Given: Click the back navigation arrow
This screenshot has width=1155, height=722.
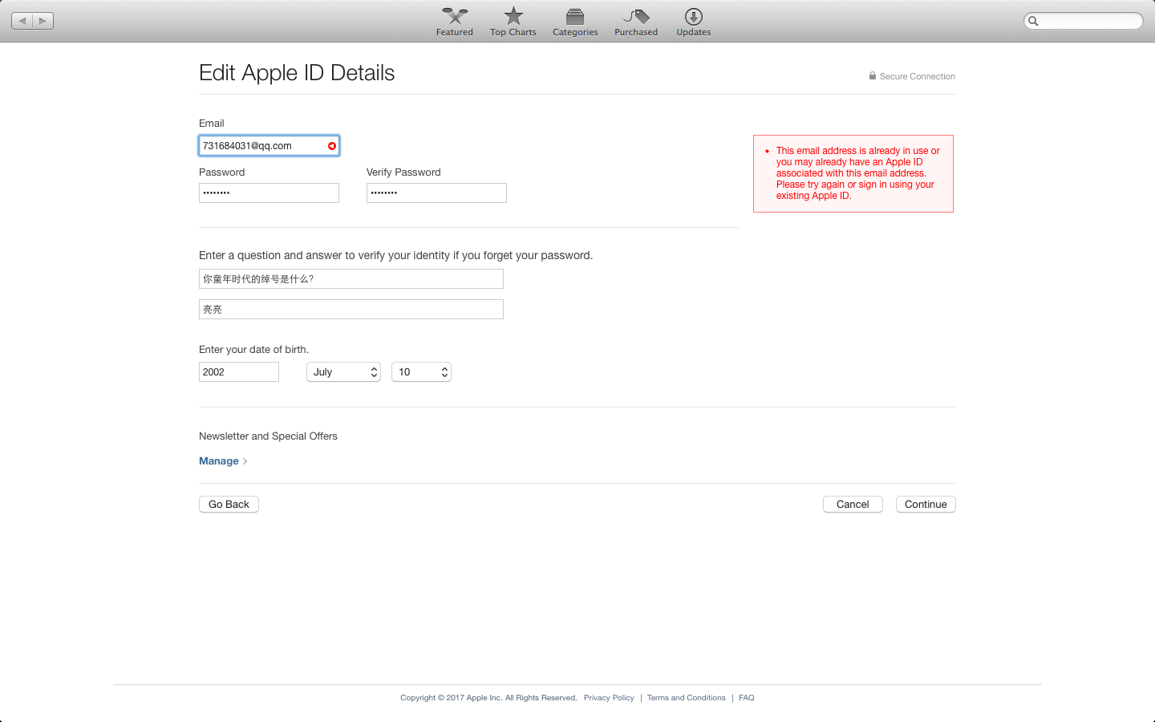Looking at the screenshot, I should [22, 21].
